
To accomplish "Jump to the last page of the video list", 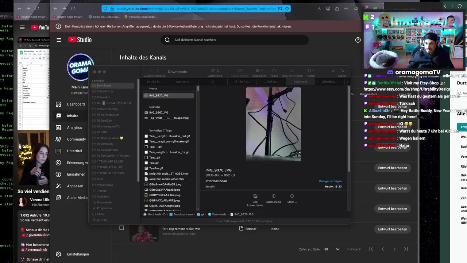I will 406,249.
